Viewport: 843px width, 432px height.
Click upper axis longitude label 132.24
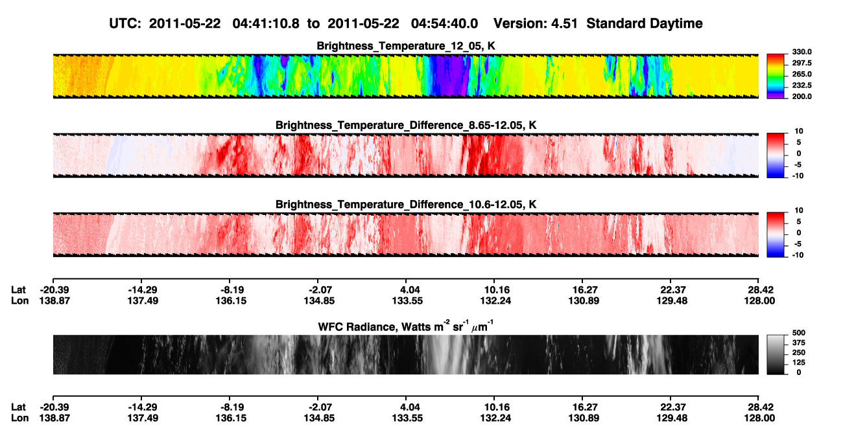click(494, 301)
